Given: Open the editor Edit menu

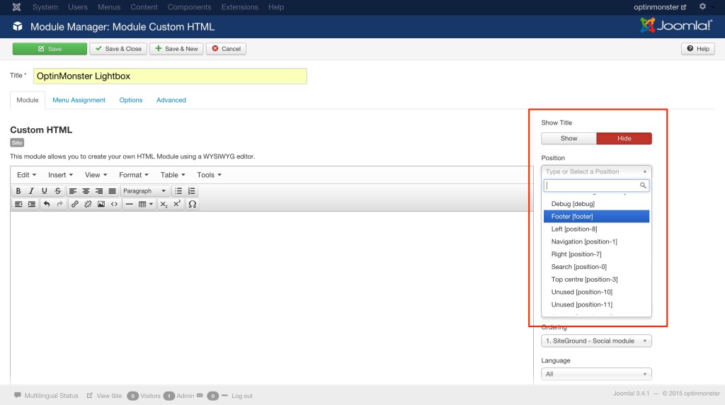Looking at the screenshot, I should 26,175.
